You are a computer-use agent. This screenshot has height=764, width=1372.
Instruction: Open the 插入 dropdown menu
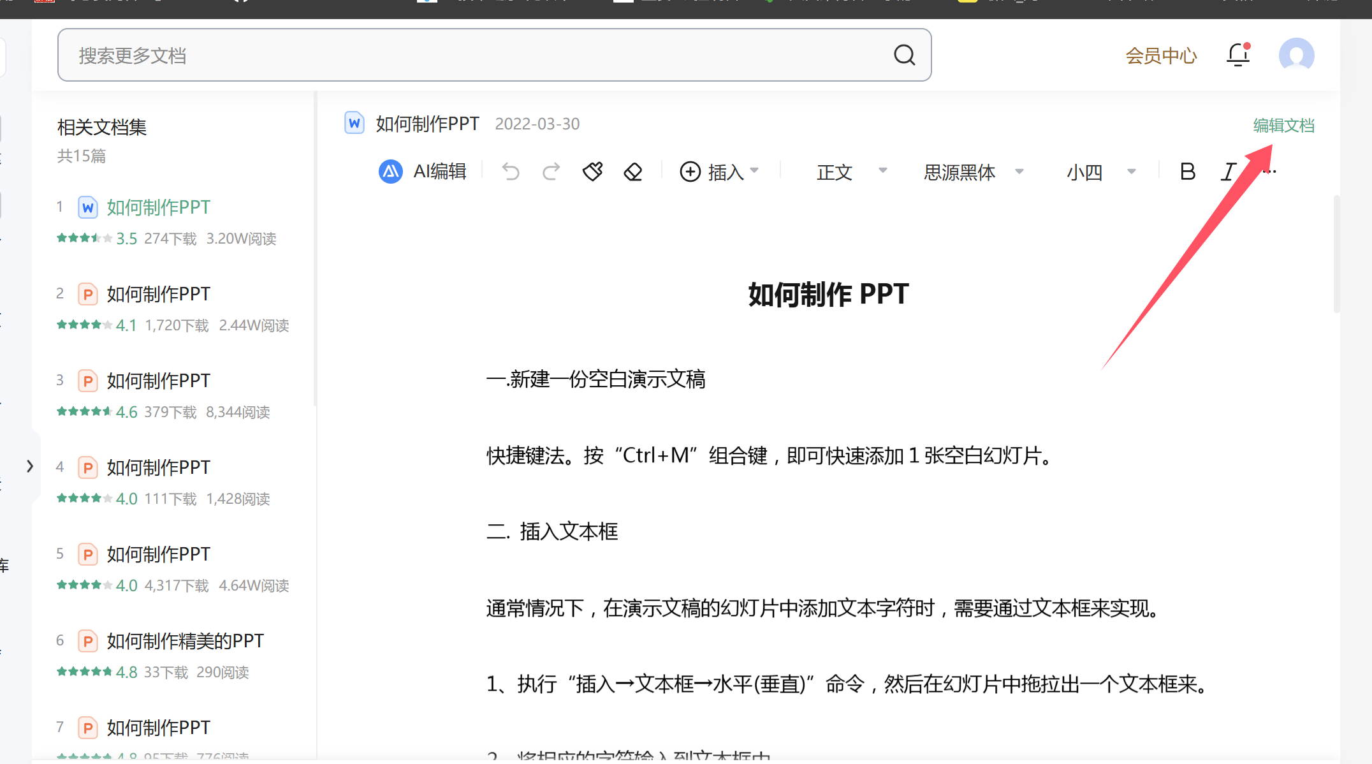click(x=719, y=172)
